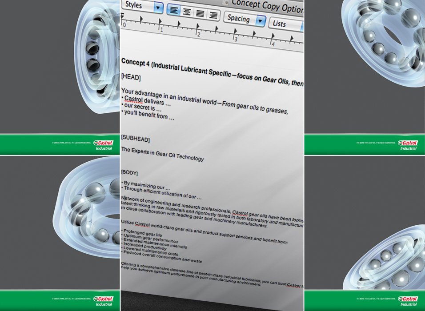Screen dimensions: 425x311
Task: Click the line 'Network of engineering and research professionals'
Action: tap(176, 204)
